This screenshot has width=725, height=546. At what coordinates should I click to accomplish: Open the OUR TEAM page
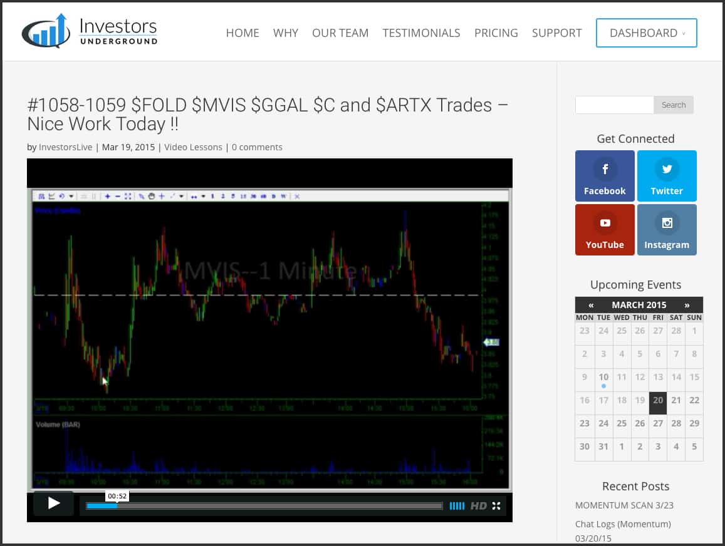click(x=340, y=33)
